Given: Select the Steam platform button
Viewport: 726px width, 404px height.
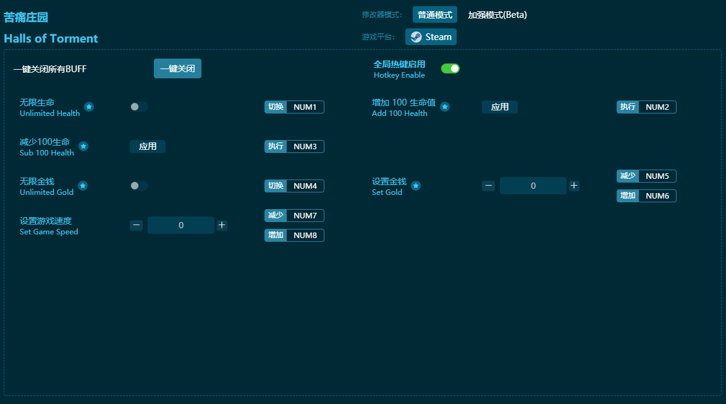Looking at the screenshot, I should 431,37.
